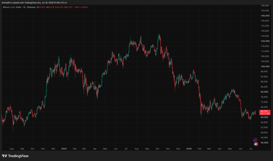273x161 pixels.
Task: Click the 100,000 price axis label
Action: [x=265, y=66]
